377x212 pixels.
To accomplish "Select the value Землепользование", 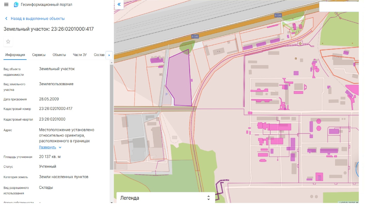I will [56, 84].
